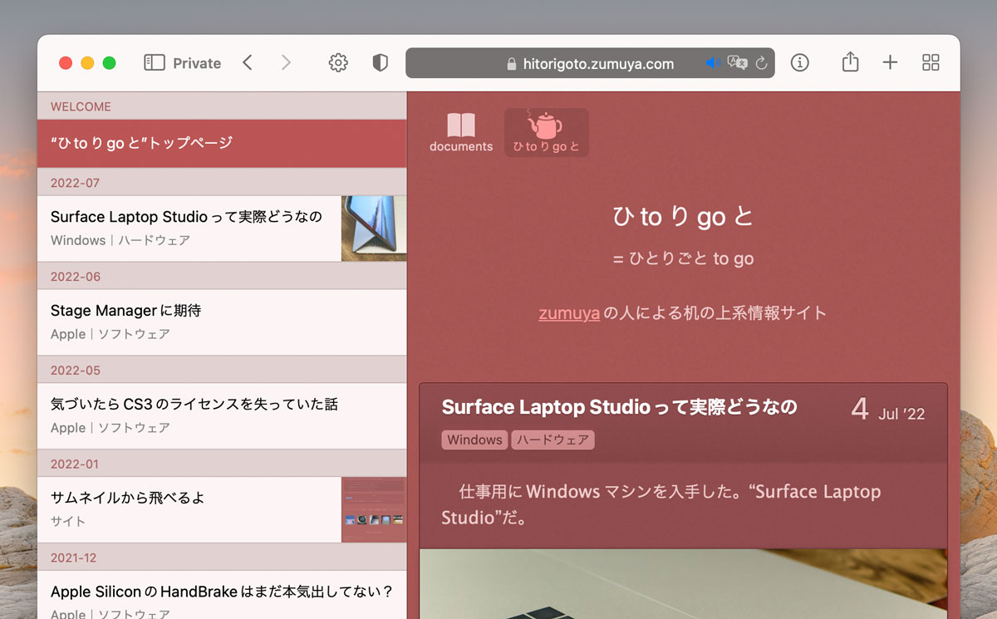Open the article heading Surface Laptop Studio って実際どうなの

pyautogui.click(x=619, y=407)
